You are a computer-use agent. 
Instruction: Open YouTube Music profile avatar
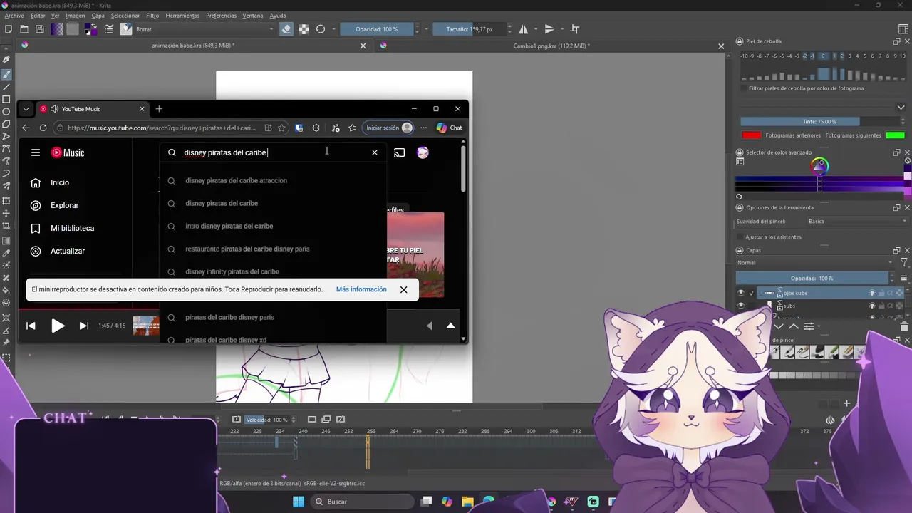click(423, 152)
